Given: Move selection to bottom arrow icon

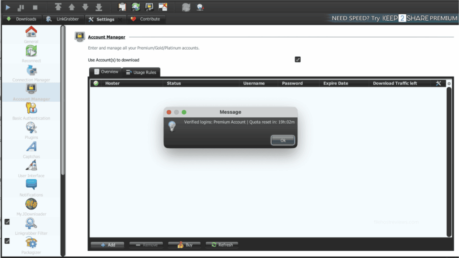Looking at the screenshot, I should (x=99, y=7).
